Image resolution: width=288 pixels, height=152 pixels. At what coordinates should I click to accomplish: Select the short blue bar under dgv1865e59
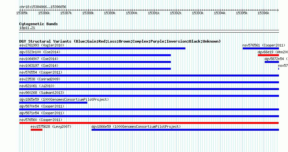[x=53, y=103]
